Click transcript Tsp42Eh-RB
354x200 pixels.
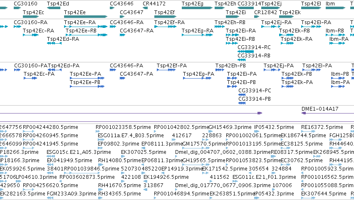pos(230,22)
